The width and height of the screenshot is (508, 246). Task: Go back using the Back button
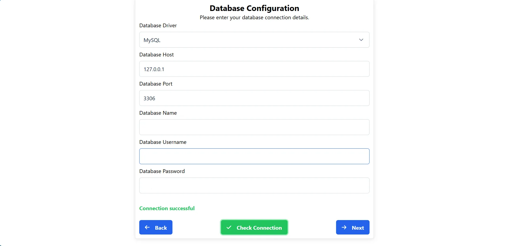tap(156, 227)
